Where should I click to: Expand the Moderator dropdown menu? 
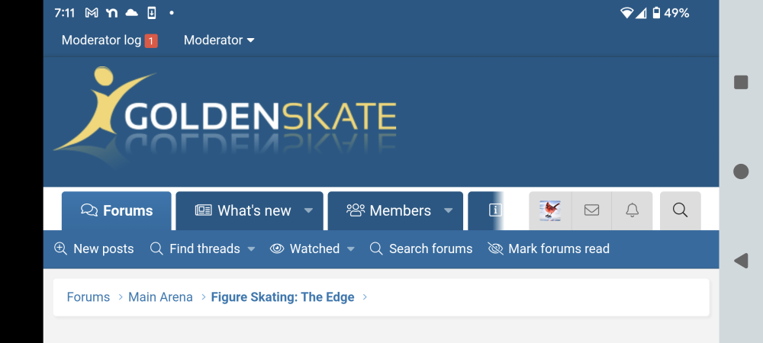click(219, 40)
